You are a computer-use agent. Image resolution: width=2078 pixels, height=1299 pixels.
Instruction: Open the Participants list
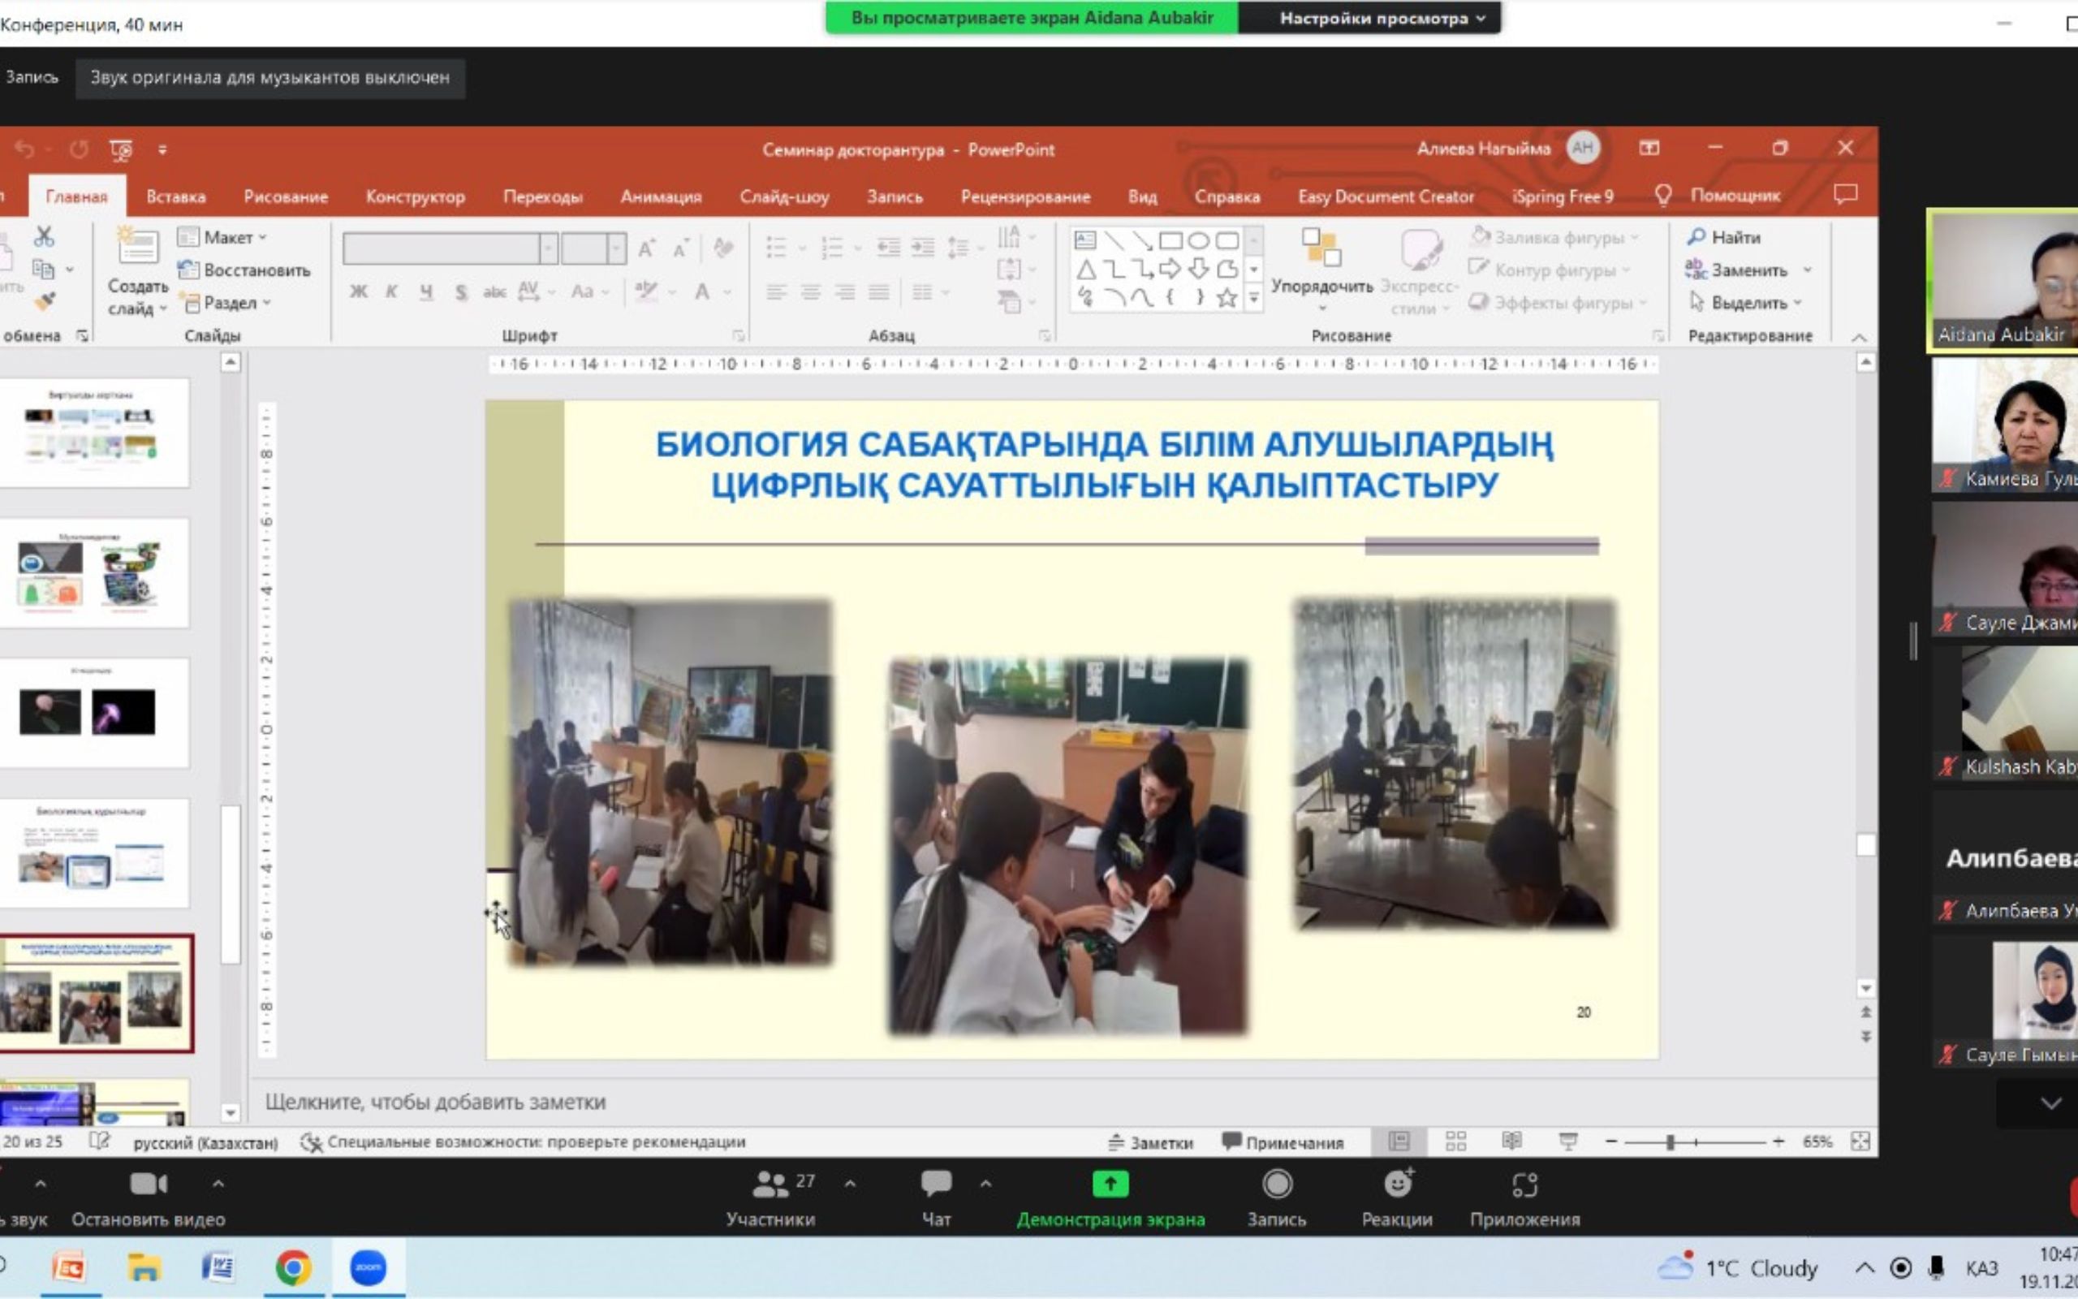click(x=770, y=1185)
